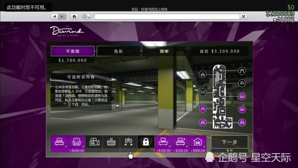
Task: Toggle the garage tile +$900.00
Action: click(198, 144)
